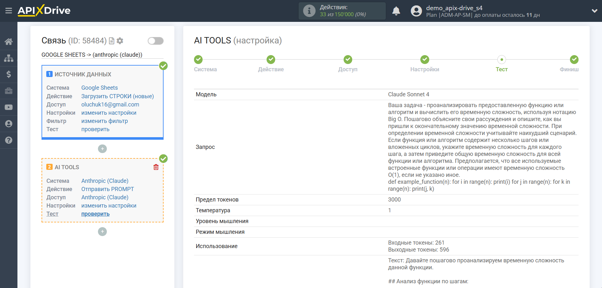Click изменить фильтр link in data source
The image size is (602, 288).
coord(104,121)
